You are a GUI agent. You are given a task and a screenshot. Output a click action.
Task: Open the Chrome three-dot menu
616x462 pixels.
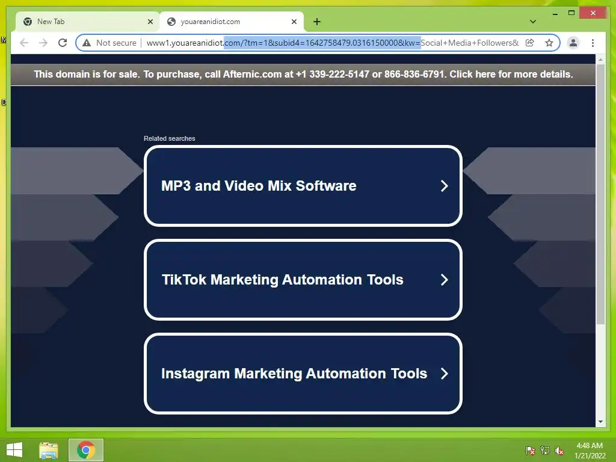coord(593,43)
